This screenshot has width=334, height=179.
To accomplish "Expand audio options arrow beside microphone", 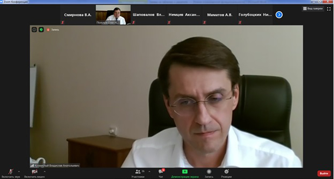I will [19, 171].
